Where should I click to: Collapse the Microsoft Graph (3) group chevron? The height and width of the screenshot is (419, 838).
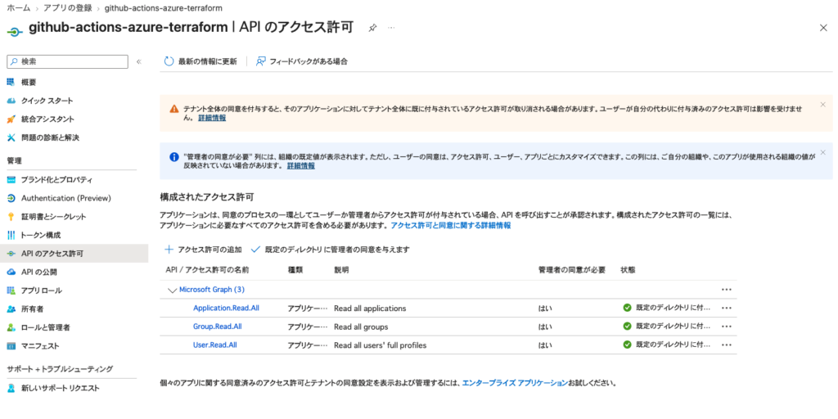pos(172,291)
